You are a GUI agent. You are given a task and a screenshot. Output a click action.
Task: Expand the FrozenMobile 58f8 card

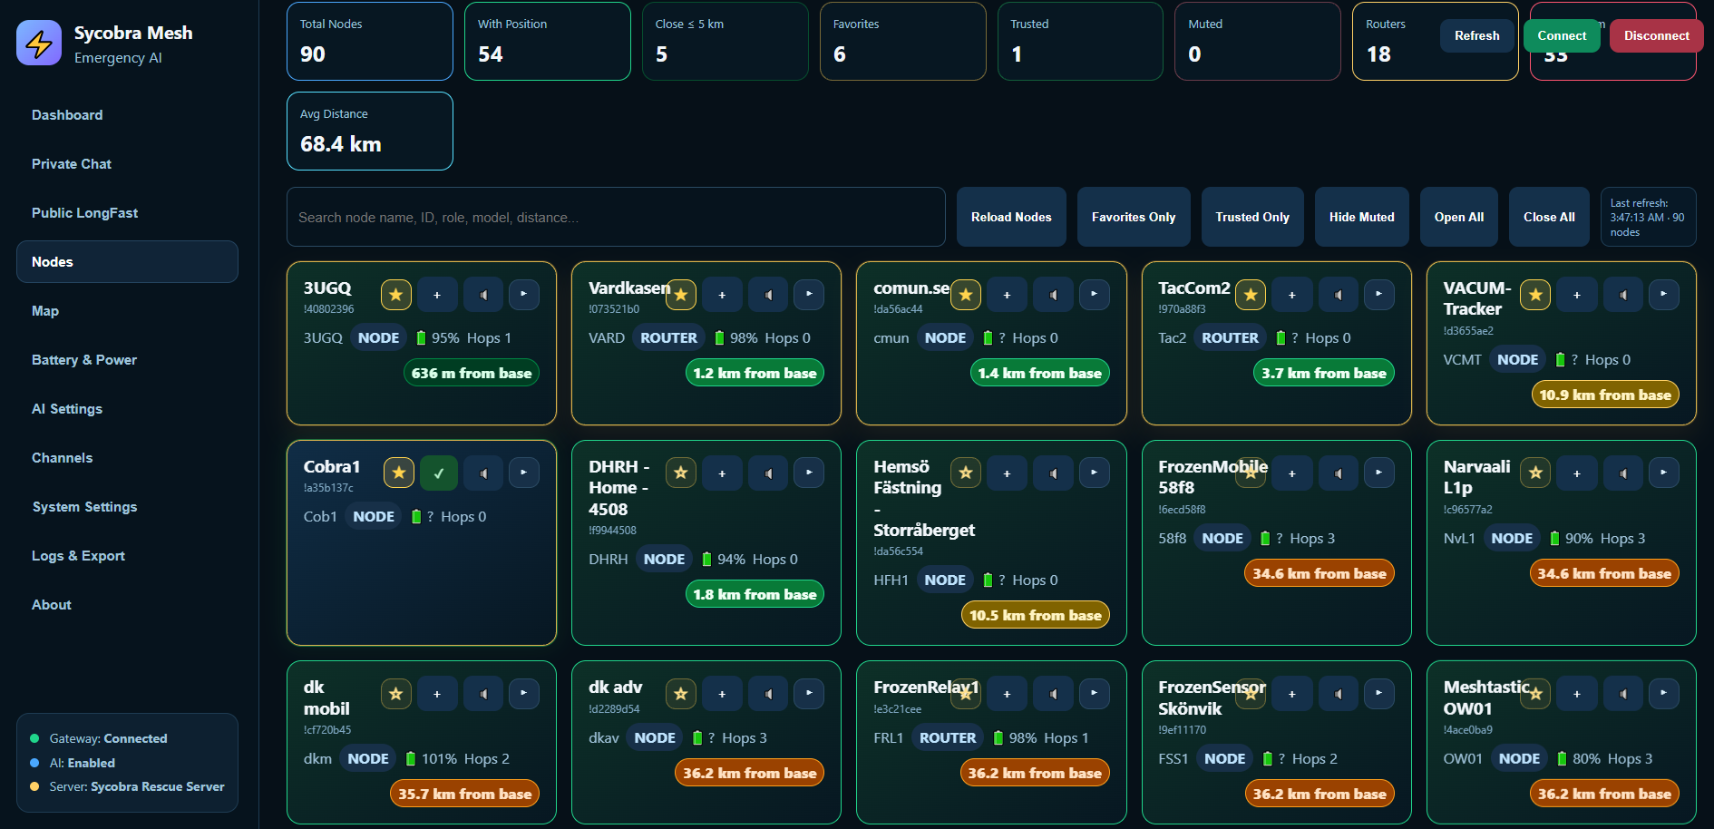(x=1378, y=472)
